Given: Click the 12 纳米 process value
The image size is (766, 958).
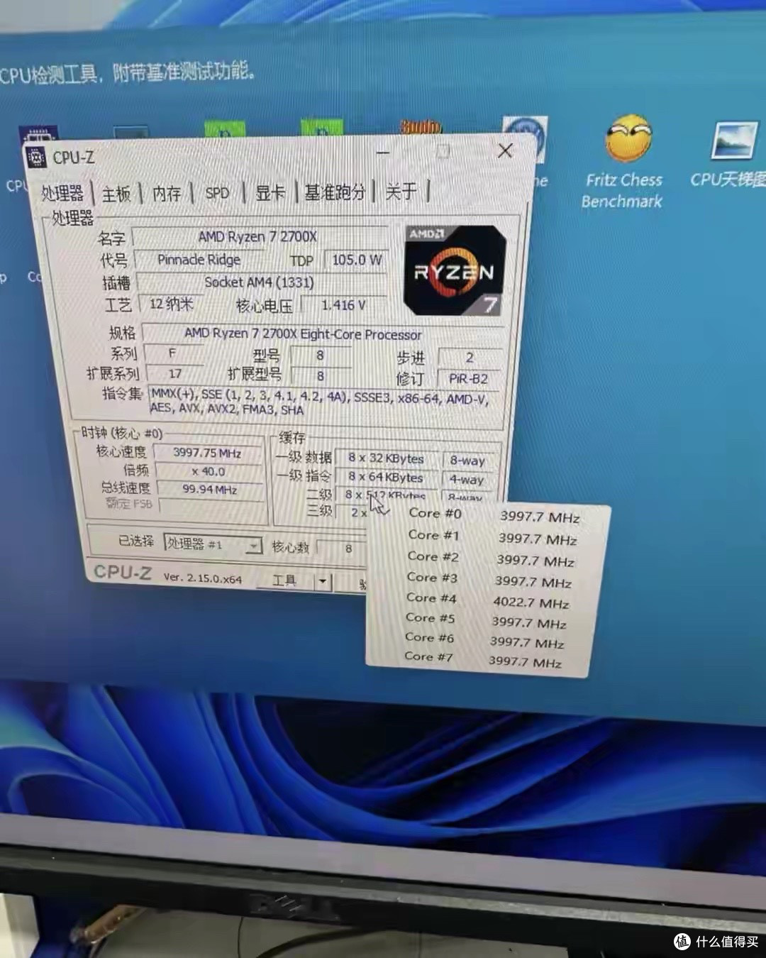Looking at the screenshot, I should tap(172, 304).
